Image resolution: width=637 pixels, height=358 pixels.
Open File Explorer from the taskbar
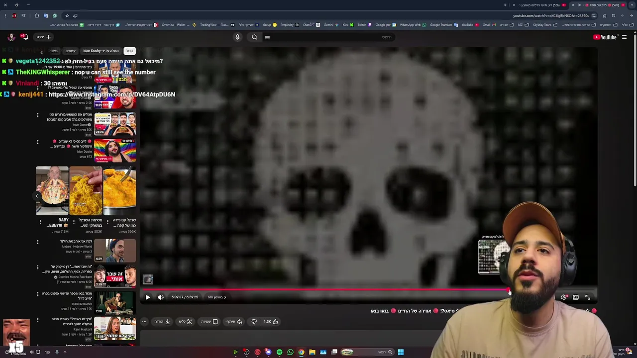pos(312,352)
